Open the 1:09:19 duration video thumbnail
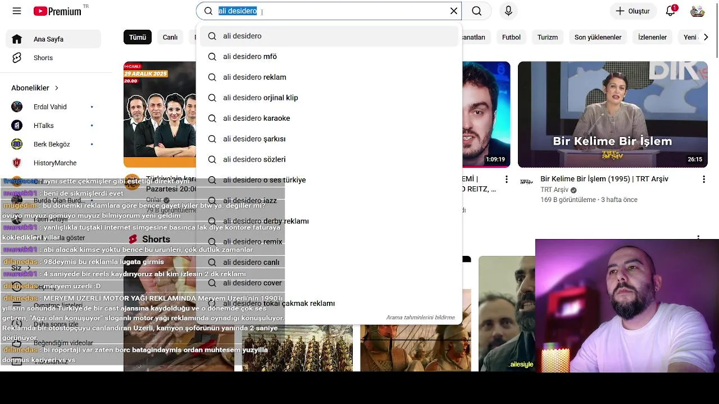 pyautogui.click(x=486, y=114)
